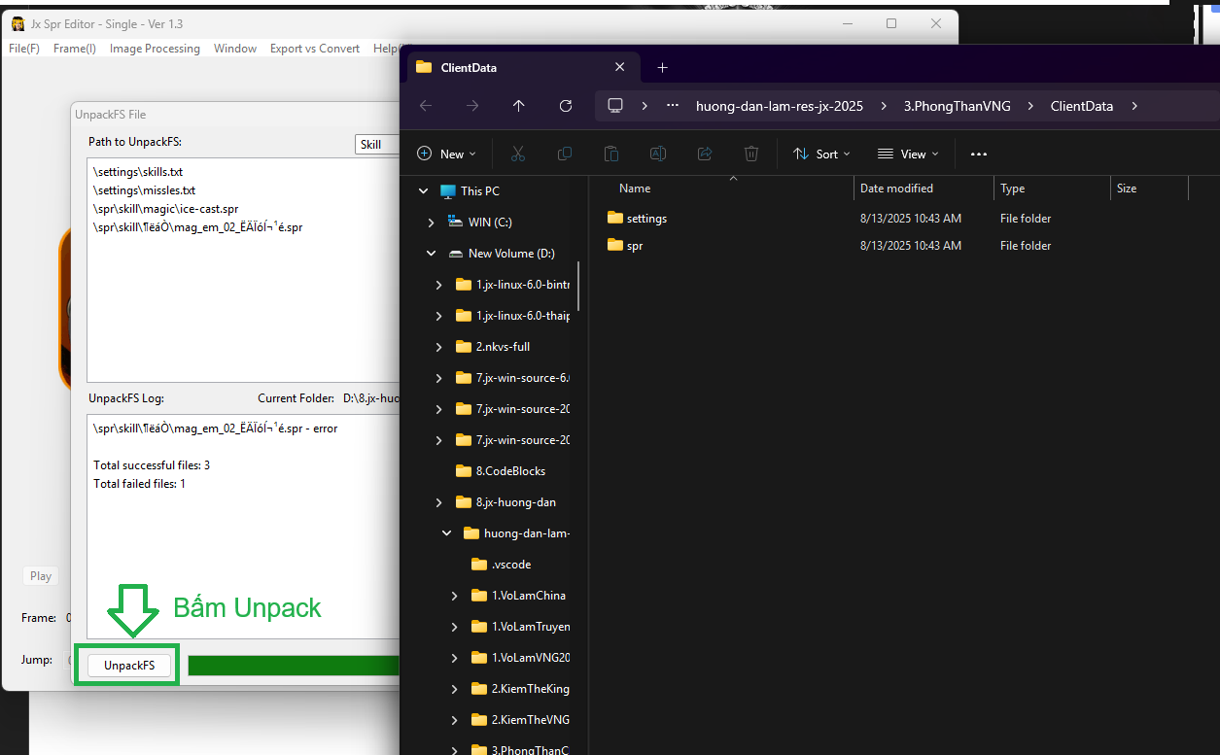
Task: Click the Share icon in Explorer toolbar
Action: tap(705, 154)
